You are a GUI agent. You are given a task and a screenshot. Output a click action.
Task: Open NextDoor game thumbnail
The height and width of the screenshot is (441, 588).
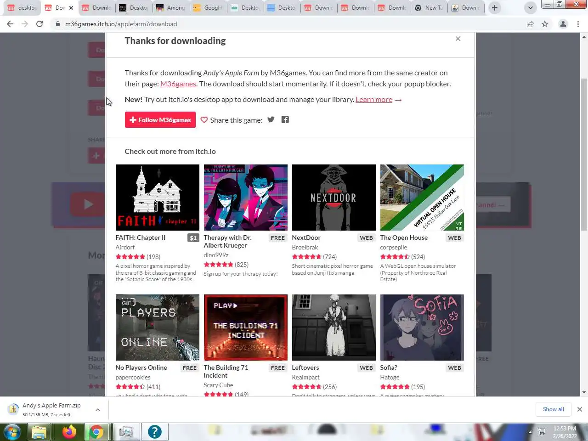pos(334,198)
